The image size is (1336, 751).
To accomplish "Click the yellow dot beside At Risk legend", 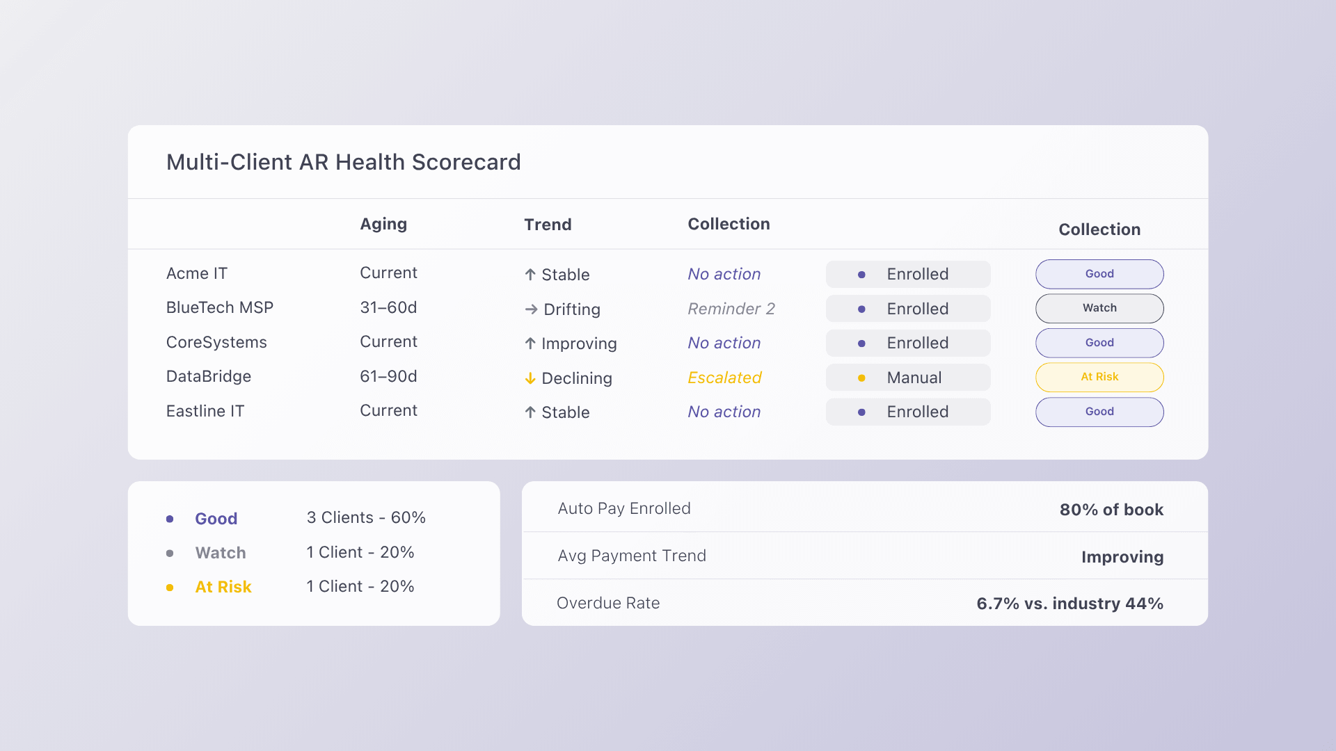I will tap(170, 588).
